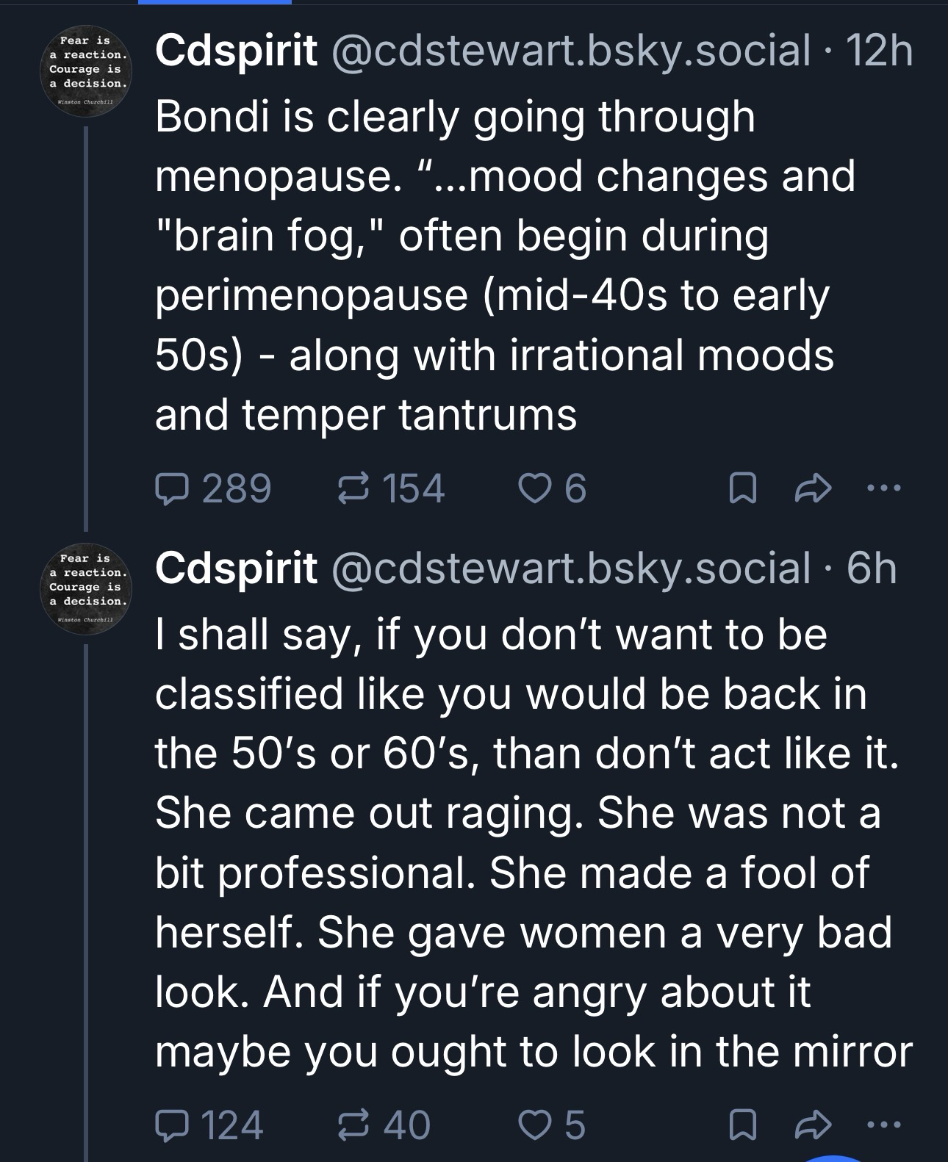Open @cdstewart.bsky.social handle on second post
This screenshot has height=1162, width=948.
pyautogui.click(x=571, y=569)
